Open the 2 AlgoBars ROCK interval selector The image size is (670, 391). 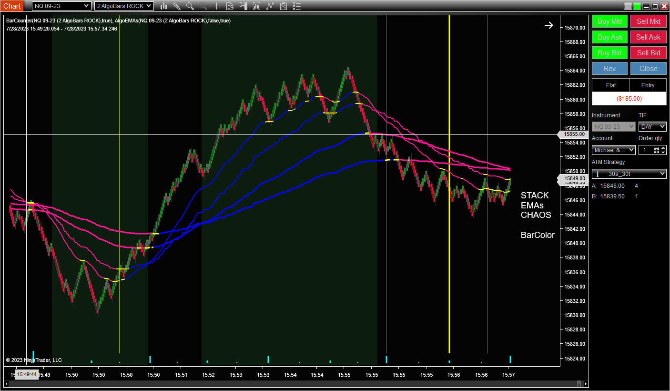coord(124,6)
